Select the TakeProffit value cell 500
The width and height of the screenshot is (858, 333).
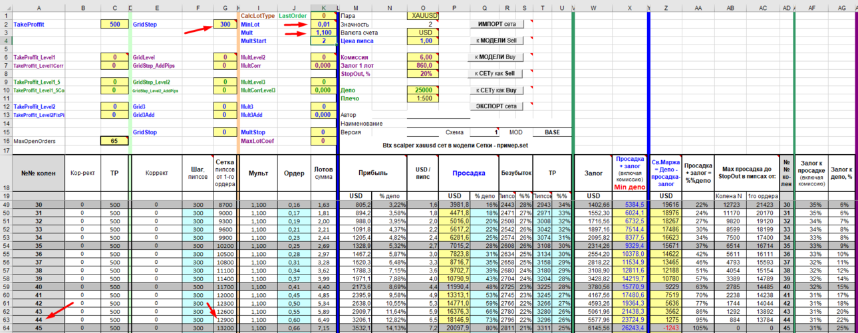click(114, 24)
